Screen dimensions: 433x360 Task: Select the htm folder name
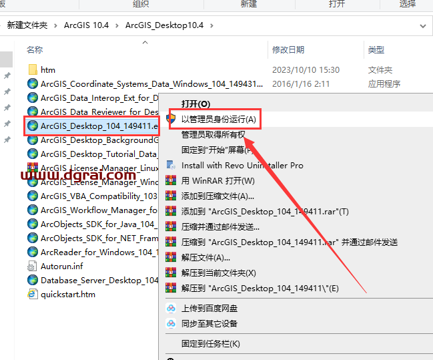(x=48, y=70)
